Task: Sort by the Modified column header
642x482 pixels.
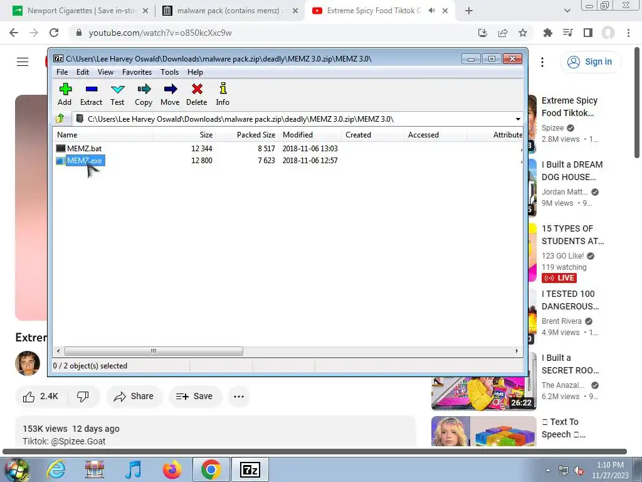Action: click(x=310, y=135)
